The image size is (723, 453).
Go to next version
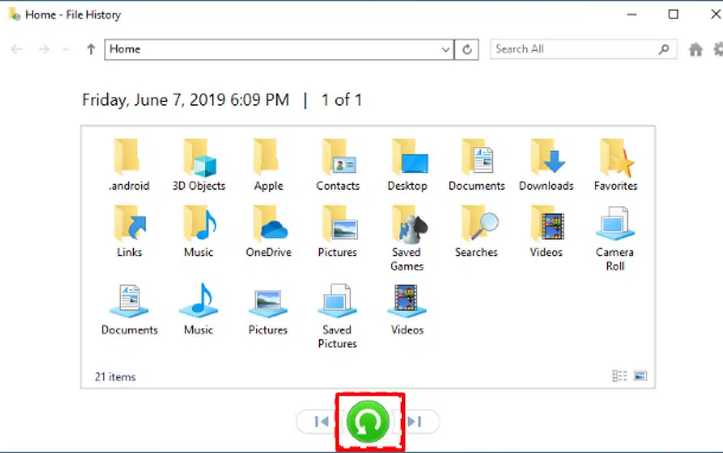(x=415, y=421)
